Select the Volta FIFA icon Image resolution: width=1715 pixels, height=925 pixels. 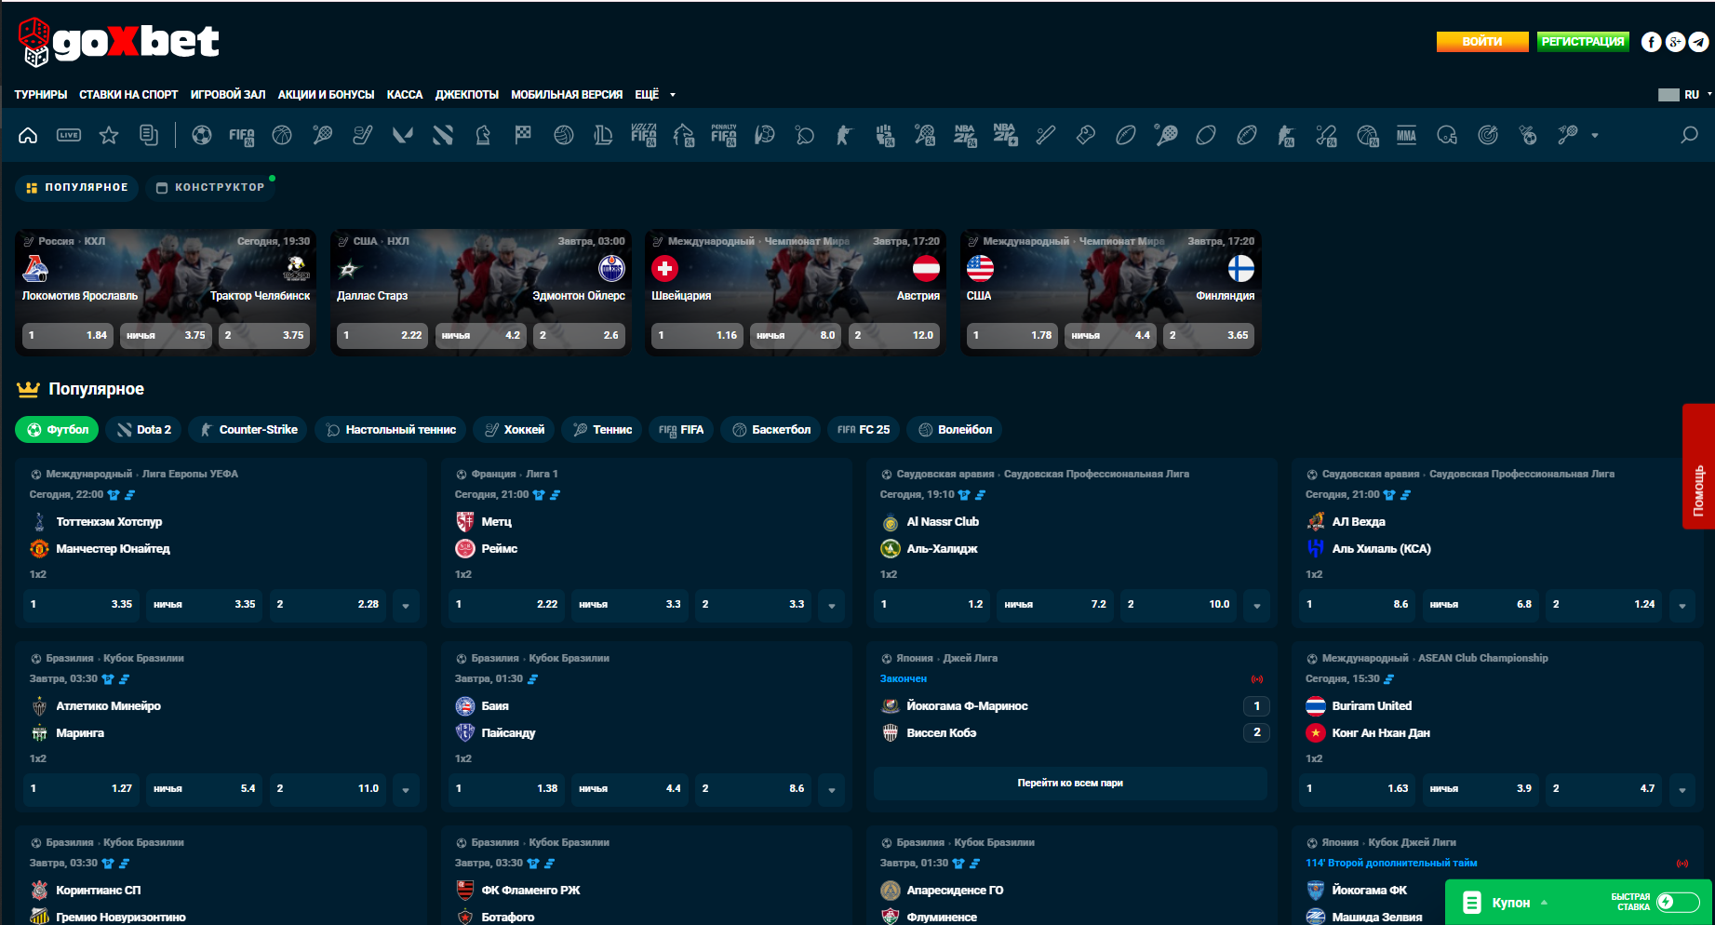click(644, 135)
